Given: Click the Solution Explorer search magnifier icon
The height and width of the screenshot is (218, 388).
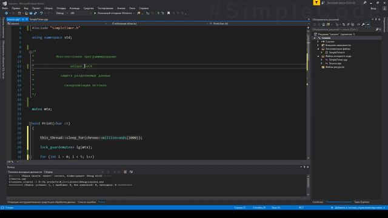Looking at the screenshot, I should [x=377, y=30].
